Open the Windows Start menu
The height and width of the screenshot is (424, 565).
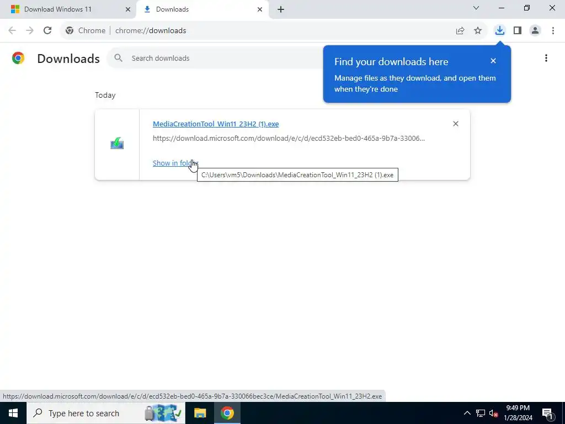point(13,413)
